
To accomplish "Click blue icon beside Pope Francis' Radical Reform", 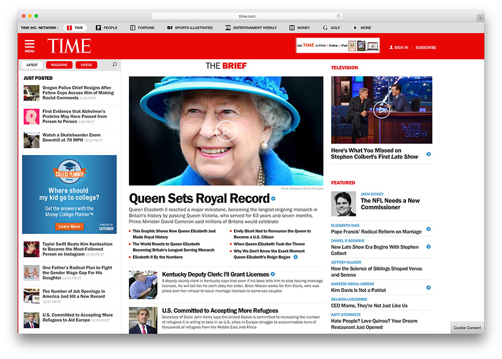I will (x=429, y=229).
